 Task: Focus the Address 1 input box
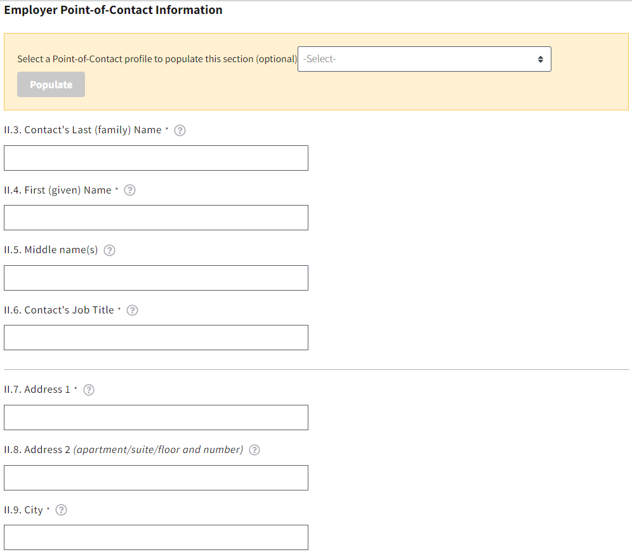[156, 418]
